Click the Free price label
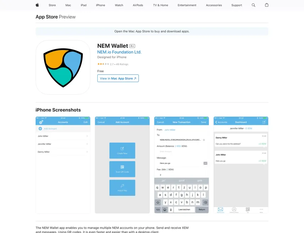Screen dimensions: 304x233 (x=101, y=71)
